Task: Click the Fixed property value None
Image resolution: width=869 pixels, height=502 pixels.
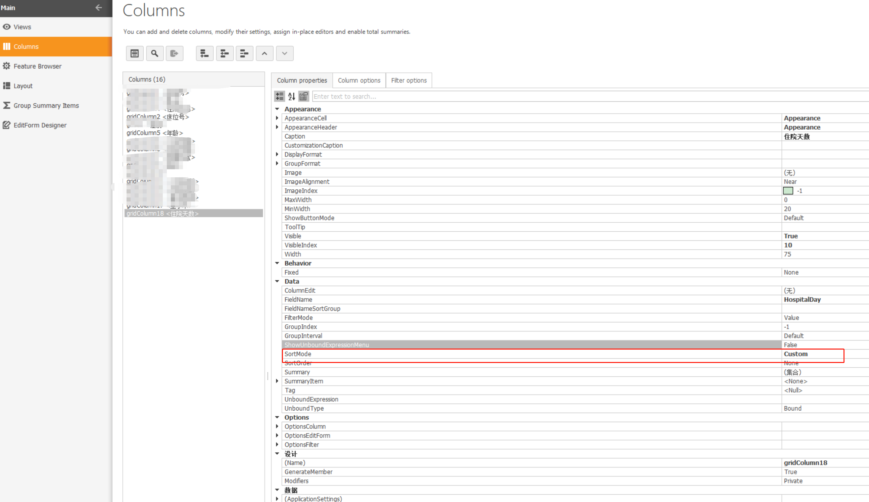Action: click(791, 272)
